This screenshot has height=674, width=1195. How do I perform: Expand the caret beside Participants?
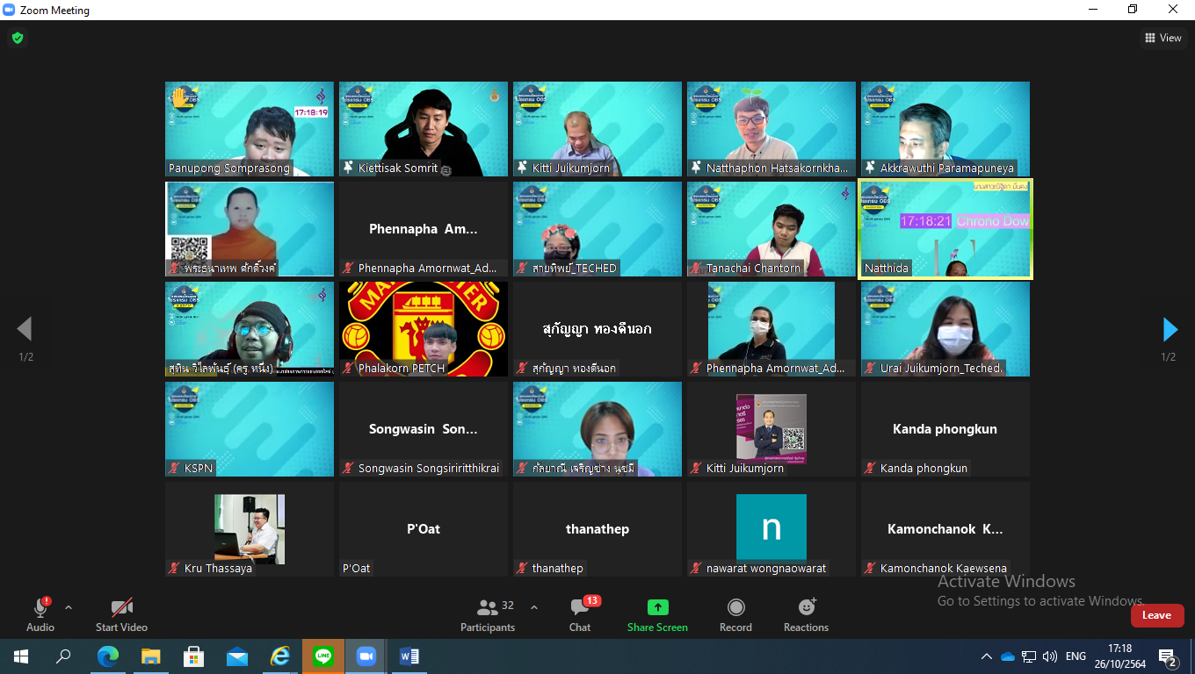click(x=534, y=607)
